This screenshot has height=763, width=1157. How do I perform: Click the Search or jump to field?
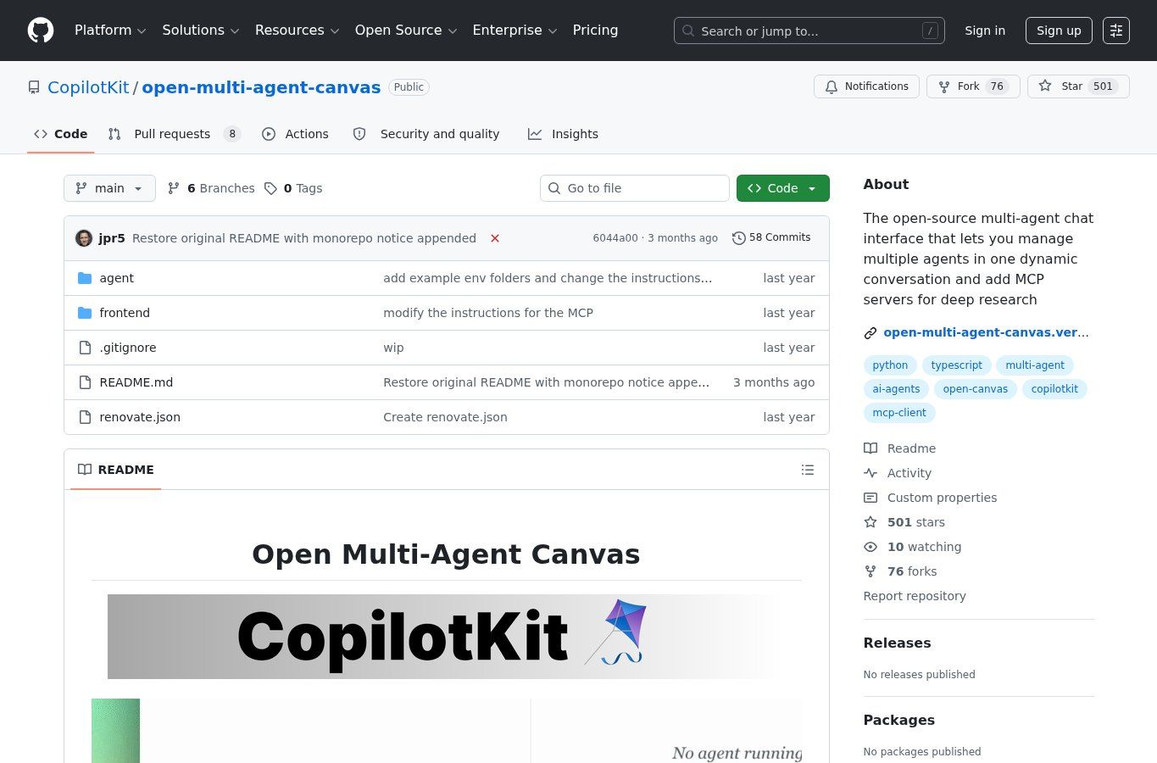point(809,31)
